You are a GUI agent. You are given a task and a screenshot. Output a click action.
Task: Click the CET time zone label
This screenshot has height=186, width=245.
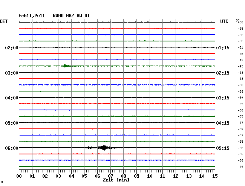(x=4, y=21)
